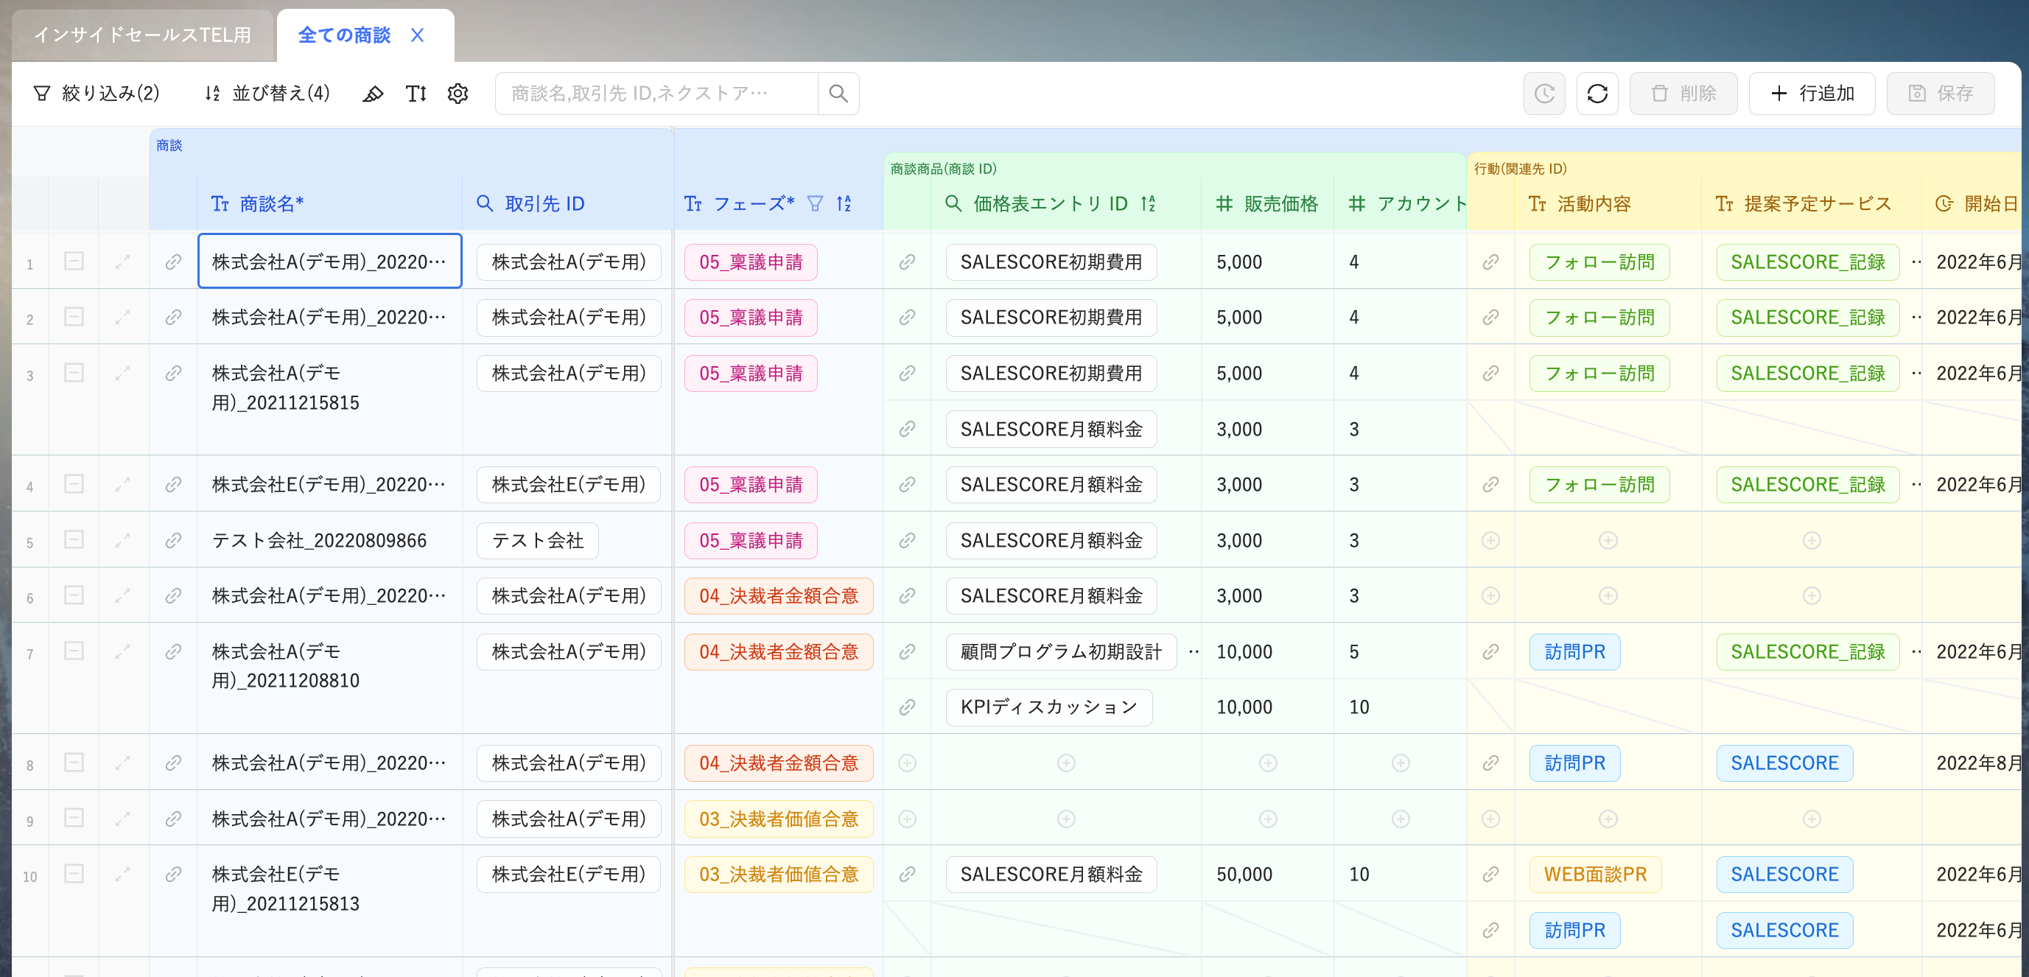Screen dimensions: 2029x977
Task: Open the filter icon on the フェーズ column
Action: click(816, 203)
